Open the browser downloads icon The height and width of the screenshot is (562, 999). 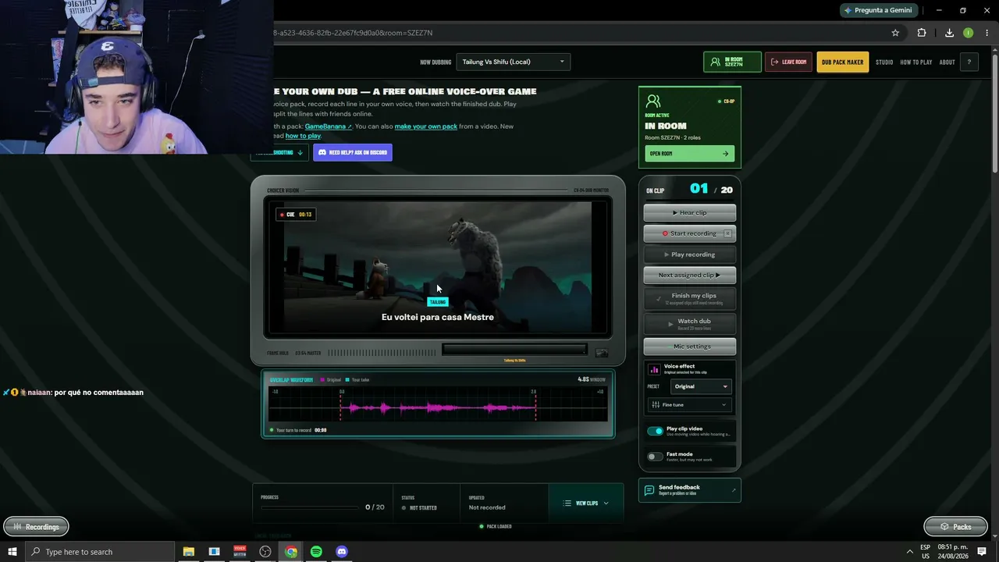coord(949,33)
